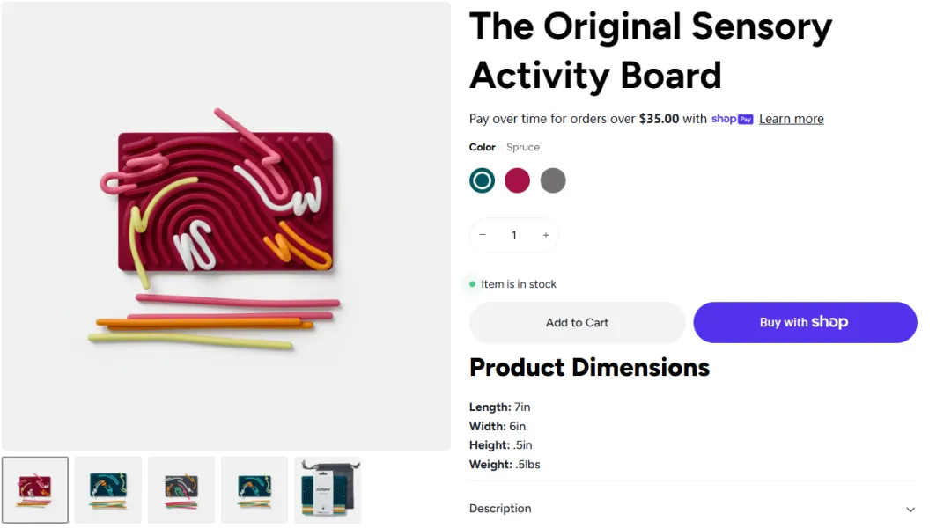View the second thumbnail with teal board
This screenshot has width=951, height=528.
coord(108,490)
